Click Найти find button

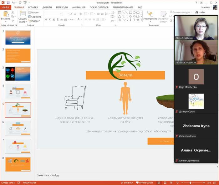pos(200,12)
